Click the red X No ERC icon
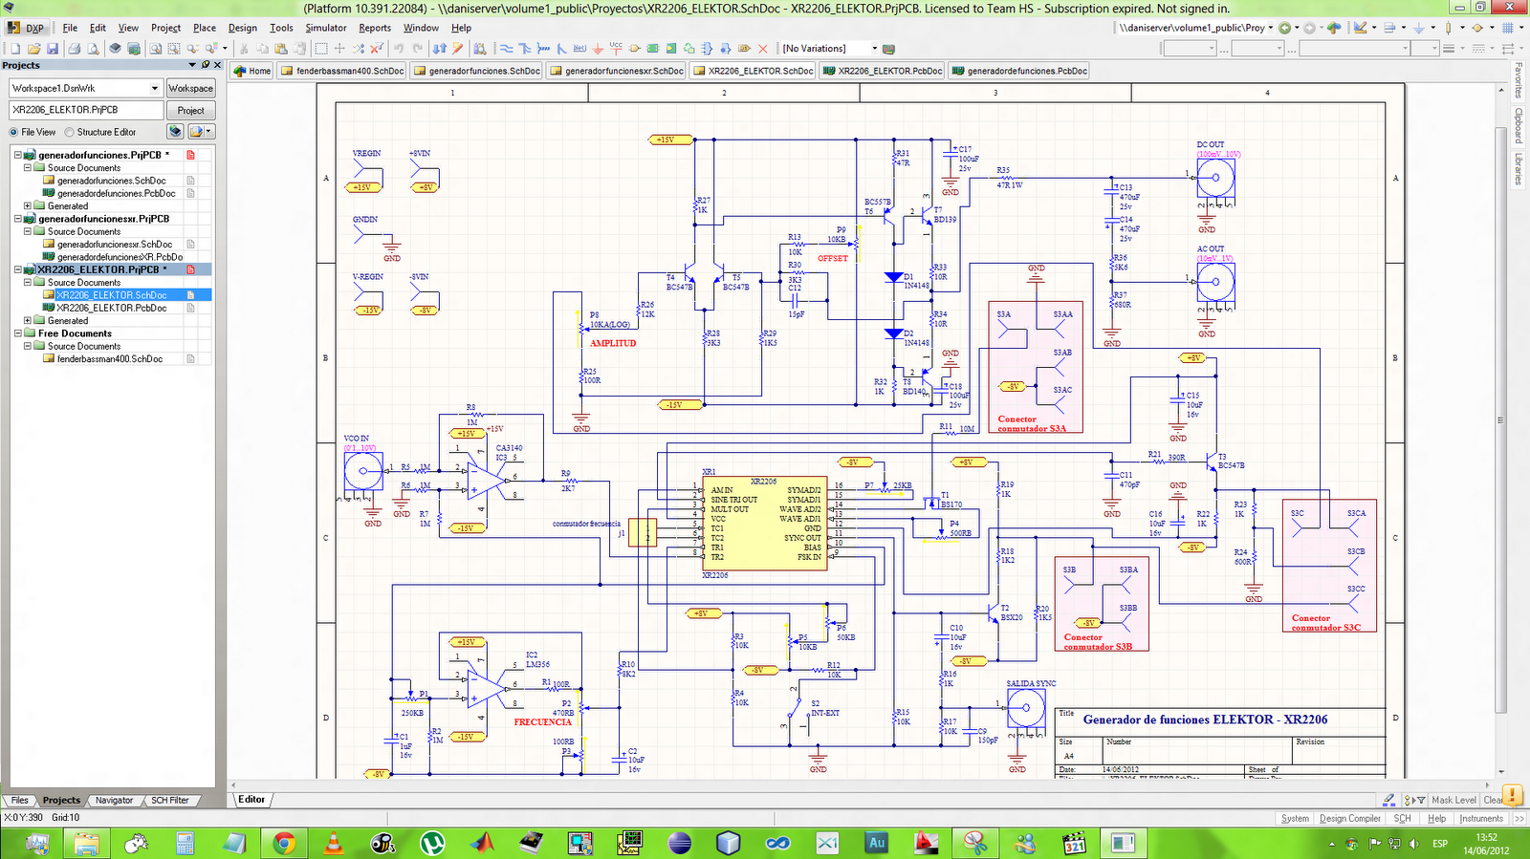1530x859 pixels. point(763,49)
